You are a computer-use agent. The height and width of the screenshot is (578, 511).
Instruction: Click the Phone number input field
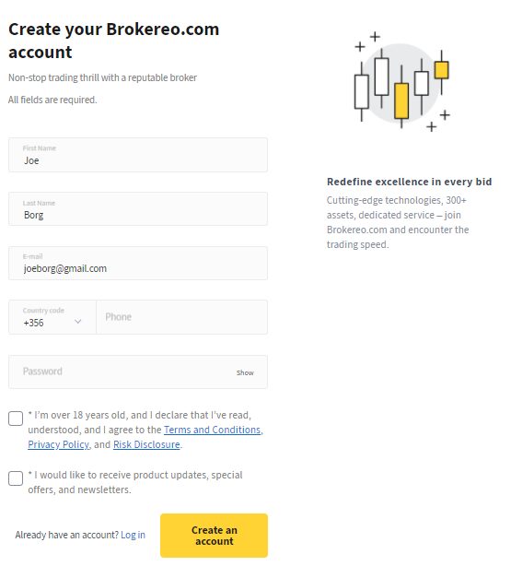click(182, 317)
